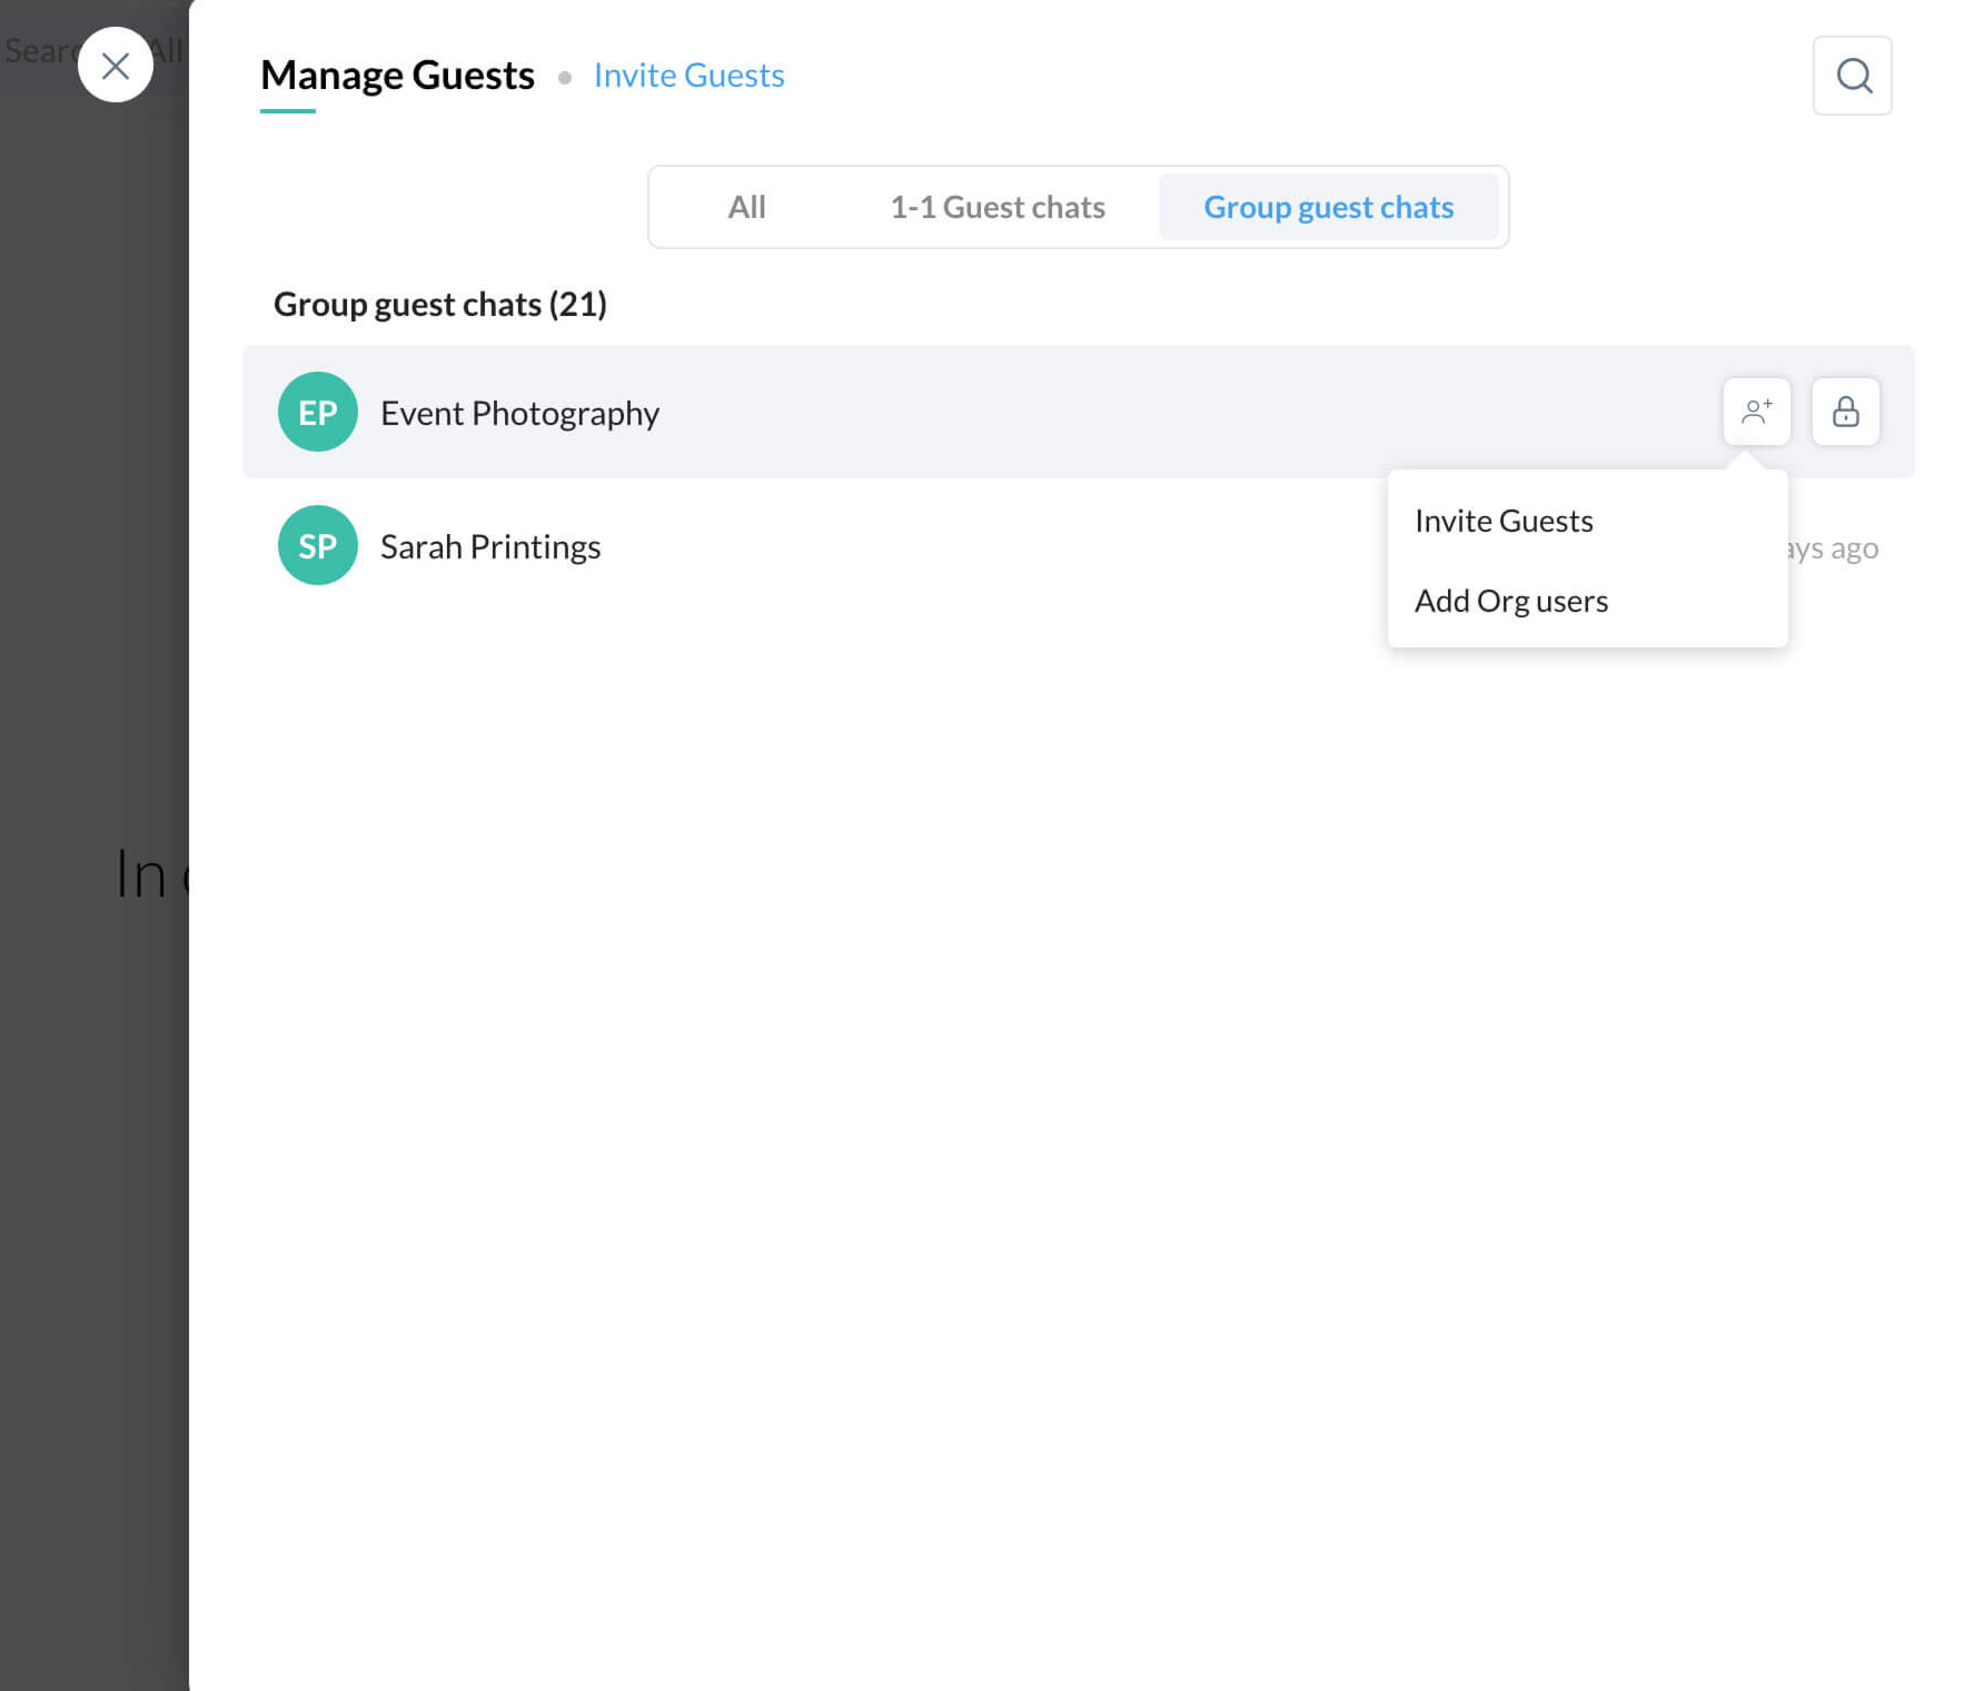Click the Event Photography name text
The height and width of the screenshot is (1691, 1964).
click(x=519, y=413)
